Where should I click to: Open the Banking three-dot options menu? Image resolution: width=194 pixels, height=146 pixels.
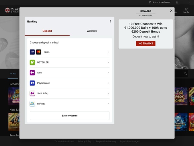tap(110, 21)
